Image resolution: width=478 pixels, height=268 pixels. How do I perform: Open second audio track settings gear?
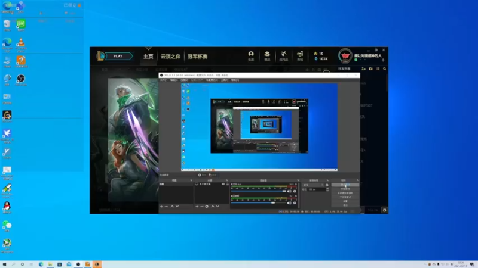(x=295, y=202)
